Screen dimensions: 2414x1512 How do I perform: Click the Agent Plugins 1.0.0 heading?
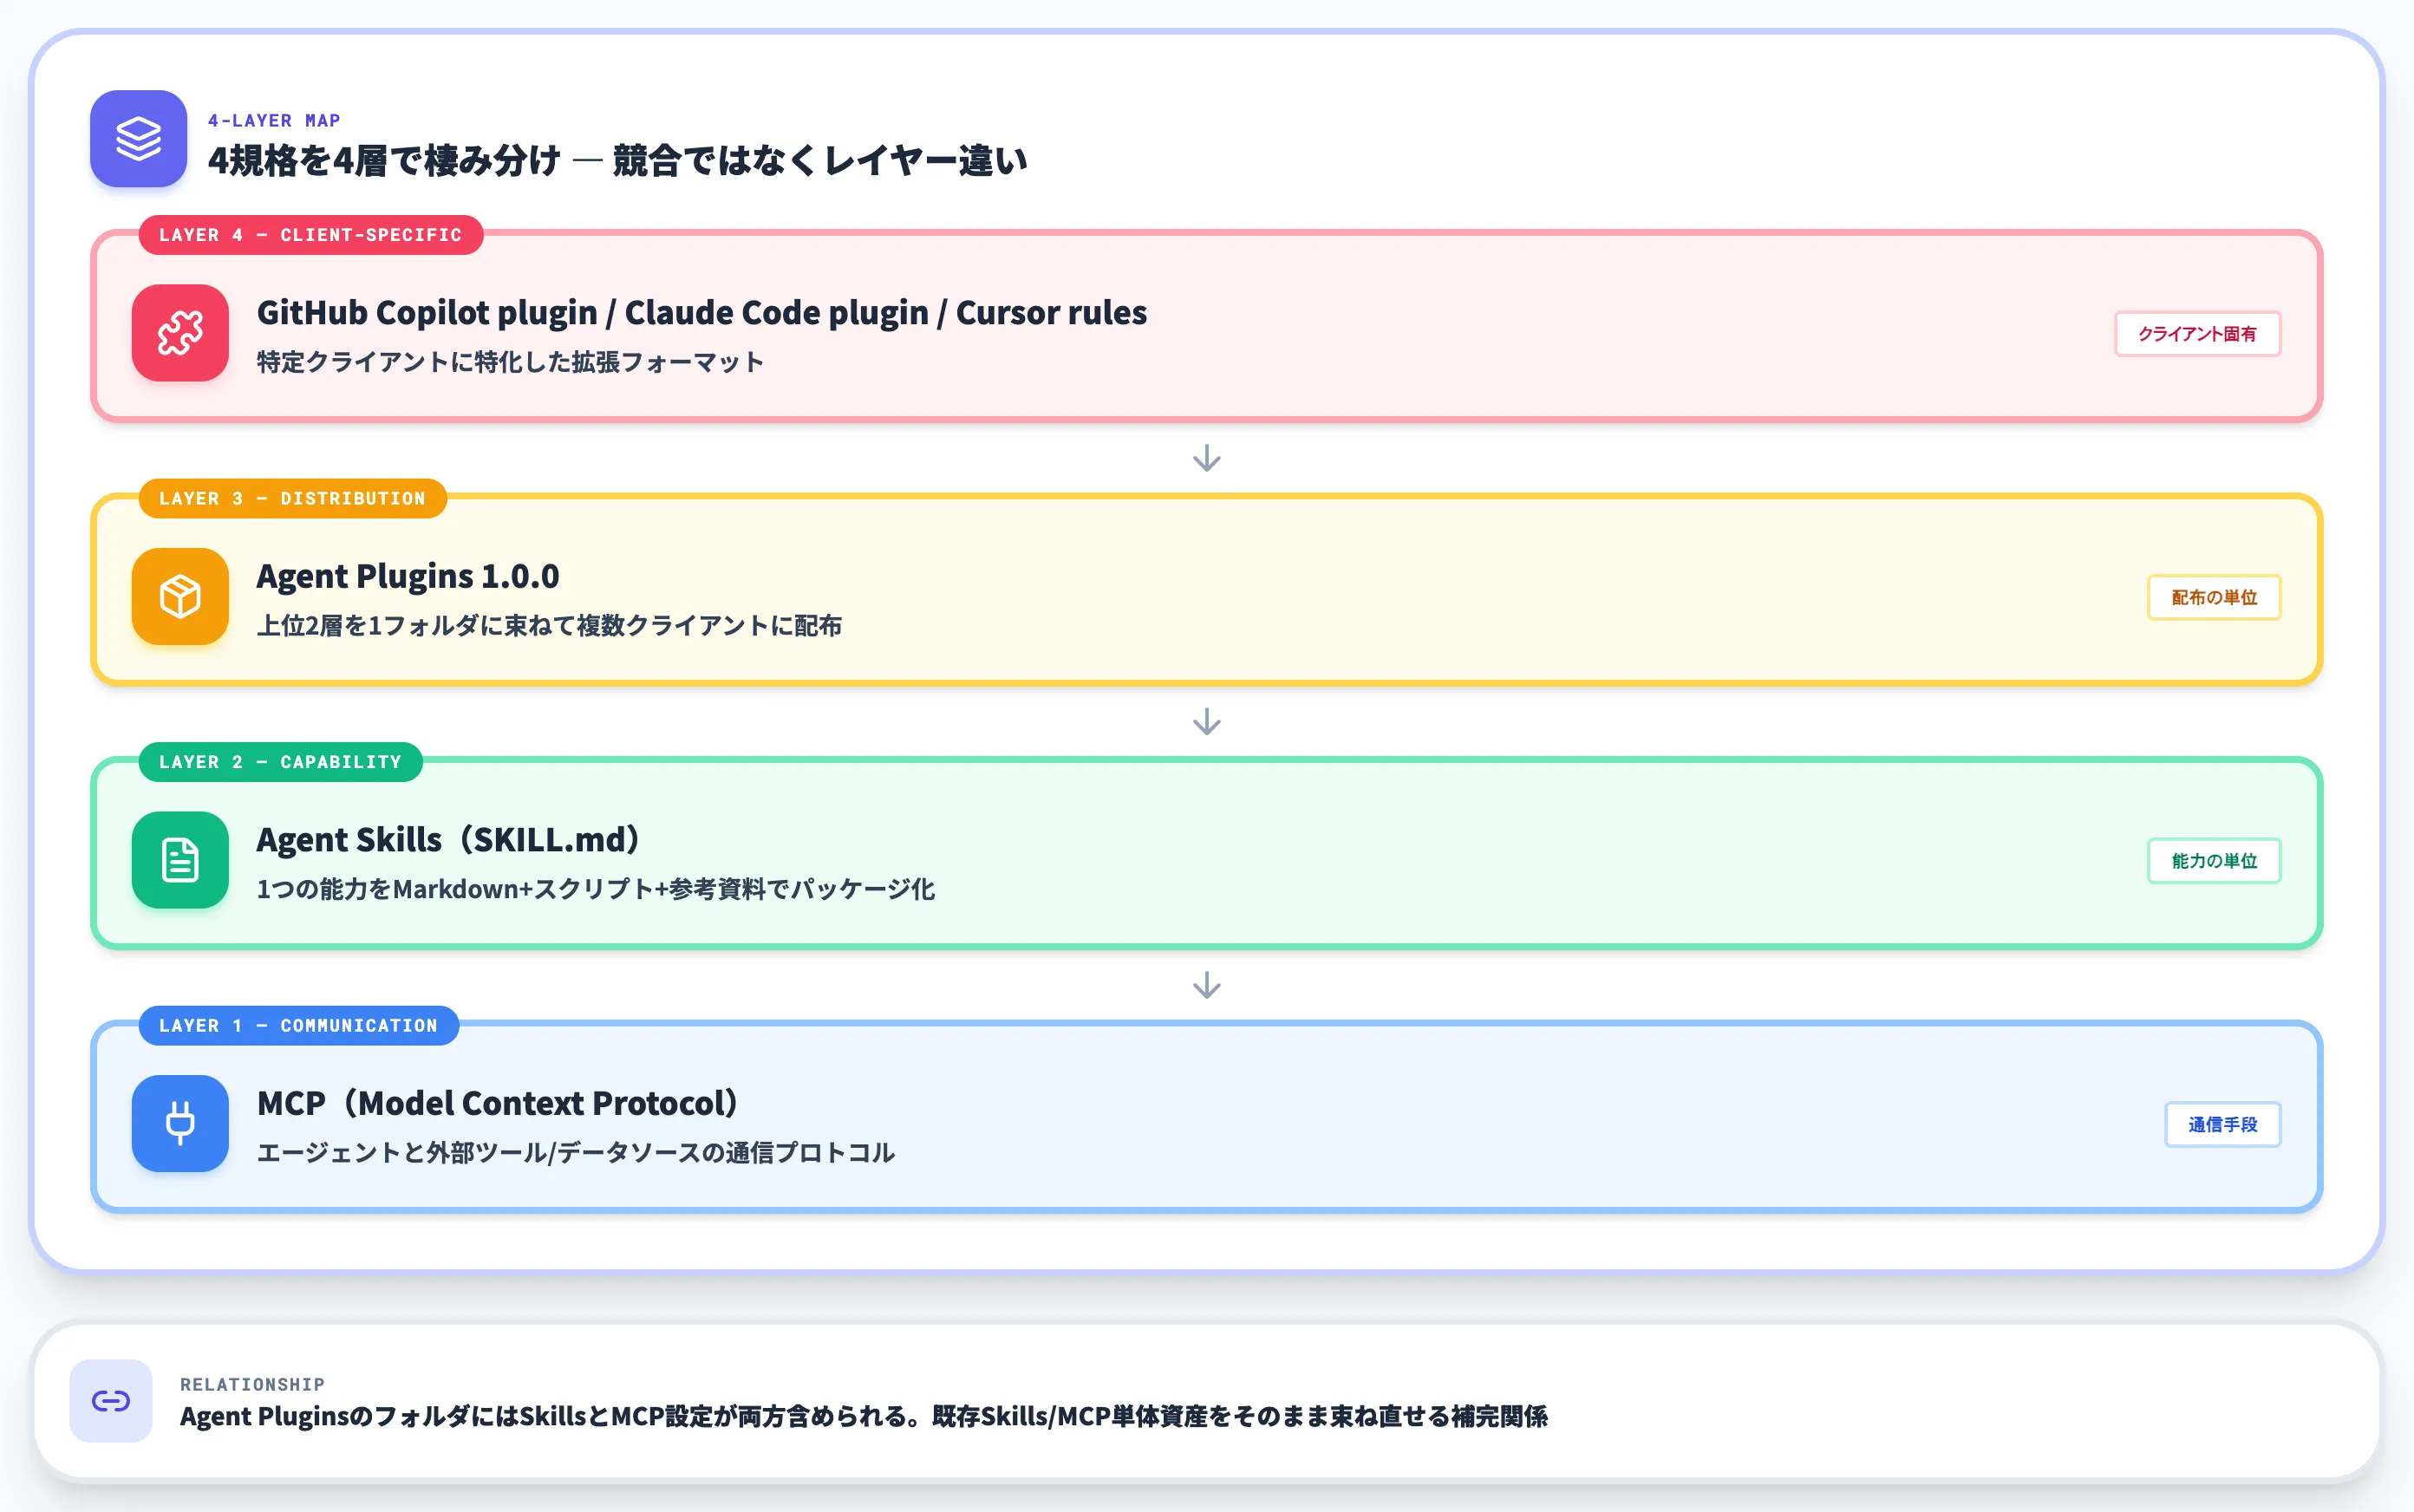408,577
